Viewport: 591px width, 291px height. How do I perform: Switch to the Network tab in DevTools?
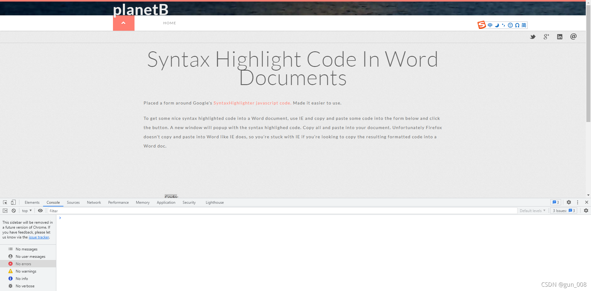point(94,202)
